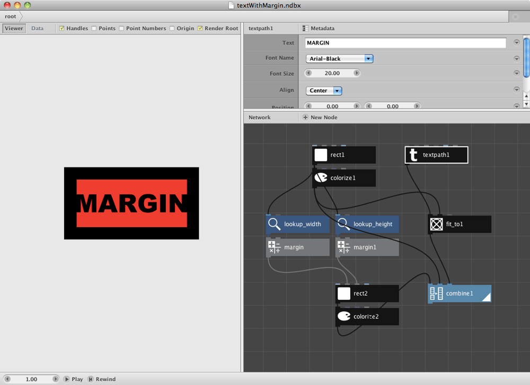Select the lookup_width node label
530x385 pixels.
click(303, 224)
